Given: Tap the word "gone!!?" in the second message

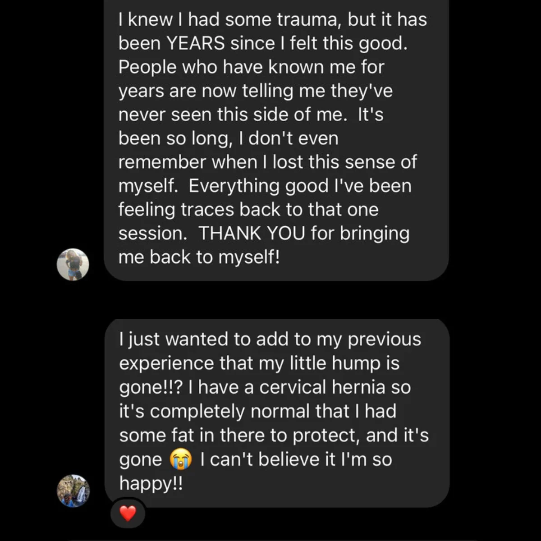Looking at the screenshot, I should tap(150, 387).
